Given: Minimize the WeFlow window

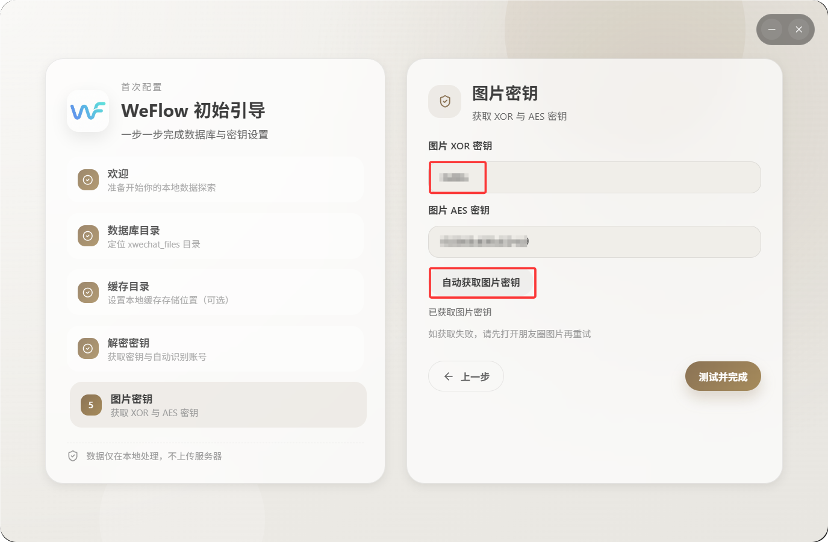Looking at the screenshot, I should [771, 29].
